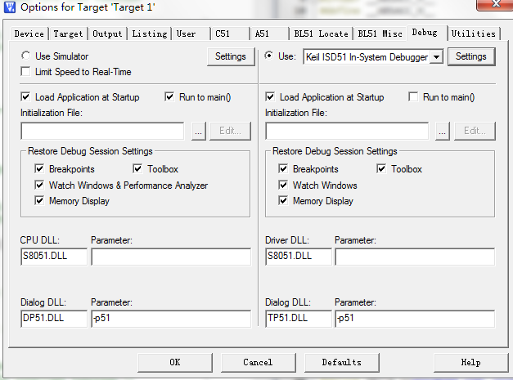Click the CPU DLL Parameter input field

click(170, 257)
